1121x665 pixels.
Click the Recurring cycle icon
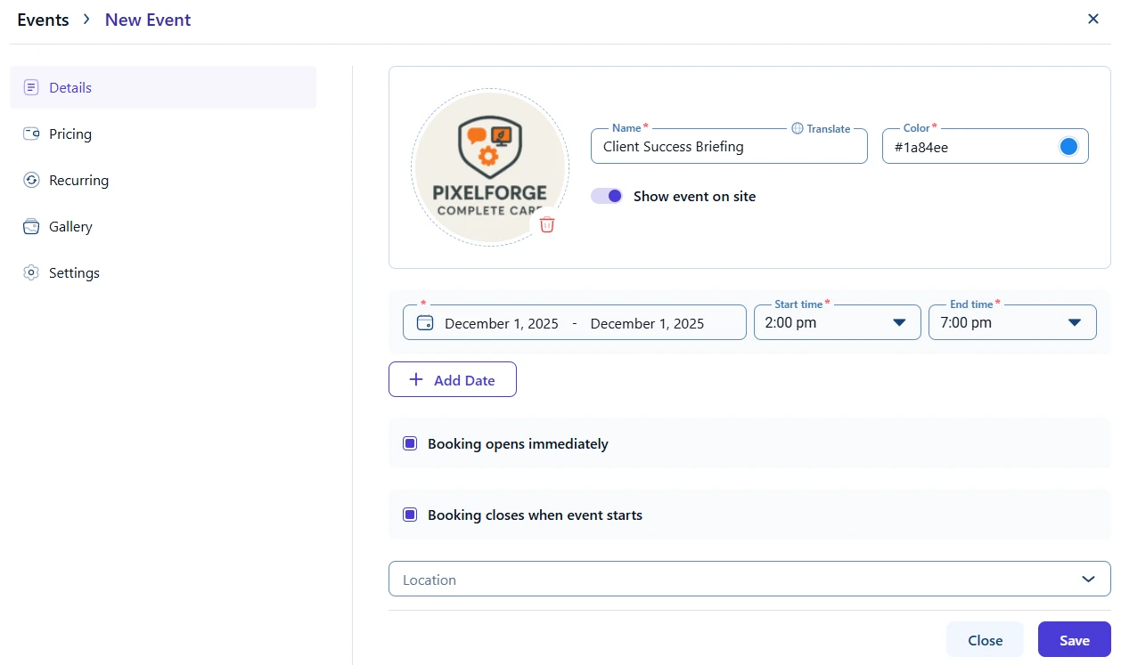point(31,180)
